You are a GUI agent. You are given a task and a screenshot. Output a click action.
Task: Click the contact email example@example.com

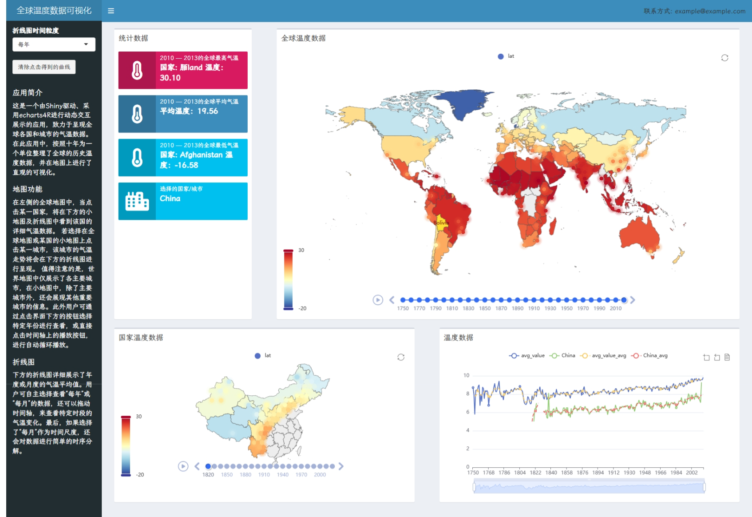pyautogui.click(x=710, y=11)
